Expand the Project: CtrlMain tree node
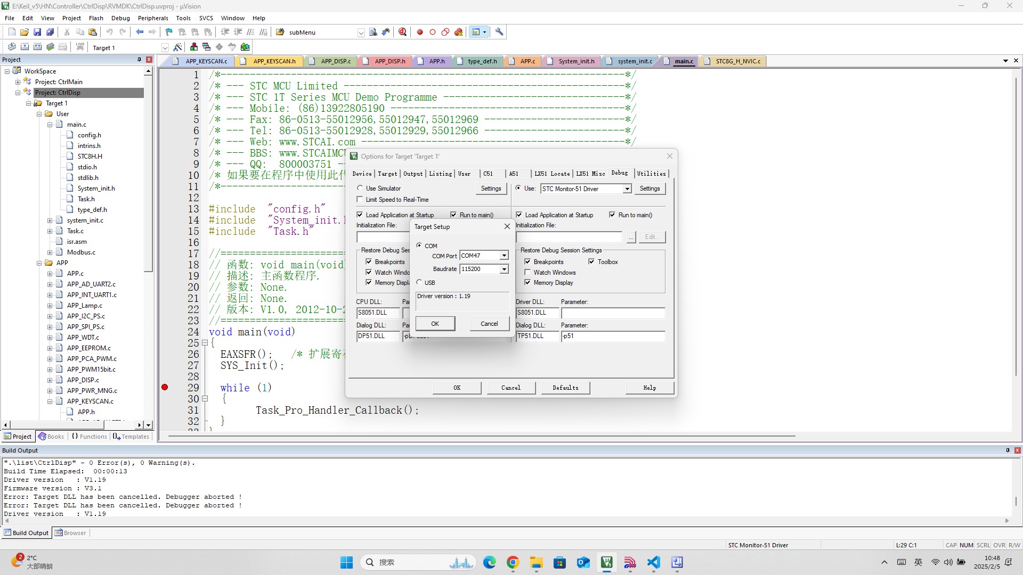Screen dimensions: 1023x575 point(18,82)
